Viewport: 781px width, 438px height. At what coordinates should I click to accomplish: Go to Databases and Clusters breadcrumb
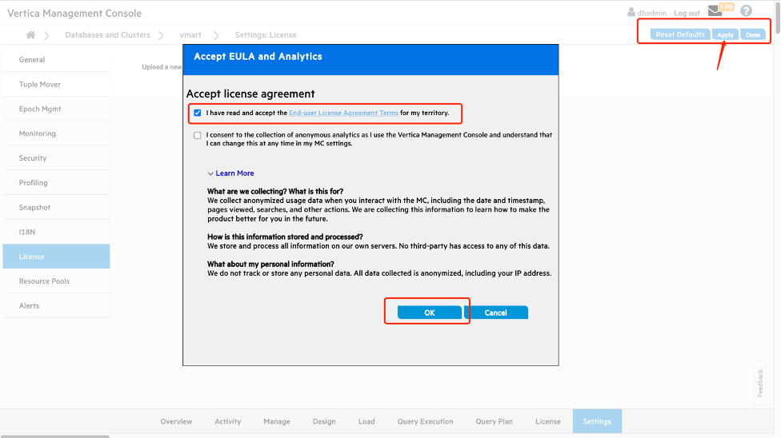click(107, 35)
